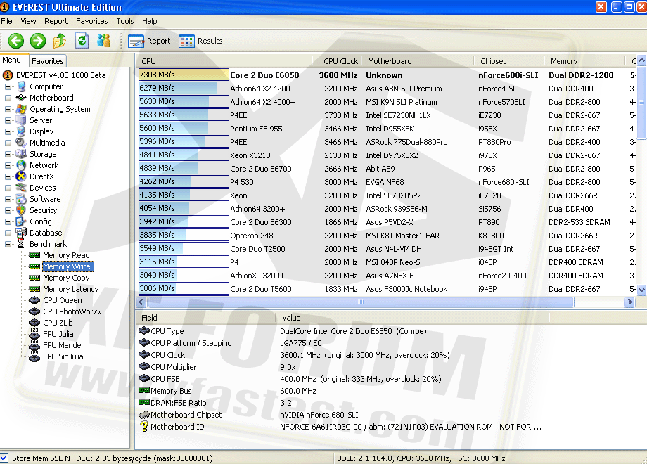Open the Help menu
The image size is (647, 464).
[x=149, y=21]
